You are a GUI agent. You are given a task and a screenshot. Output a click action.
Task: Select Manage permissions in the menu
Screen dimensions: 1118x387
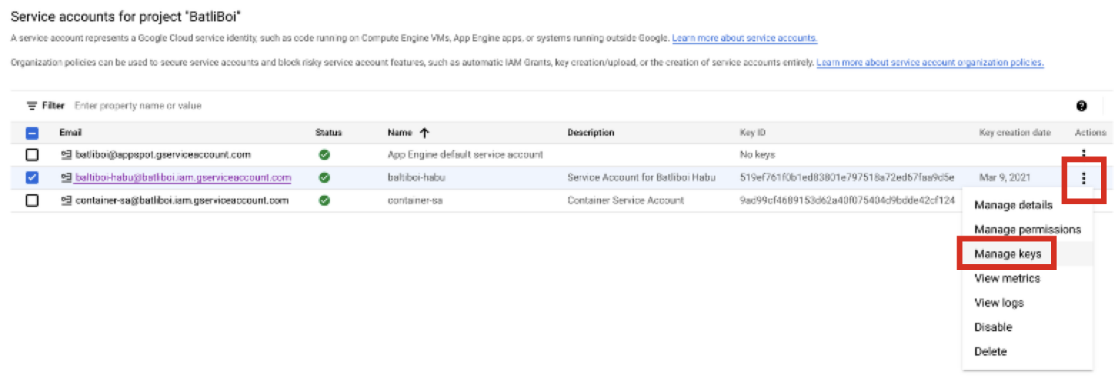[x=1027, y=230]
